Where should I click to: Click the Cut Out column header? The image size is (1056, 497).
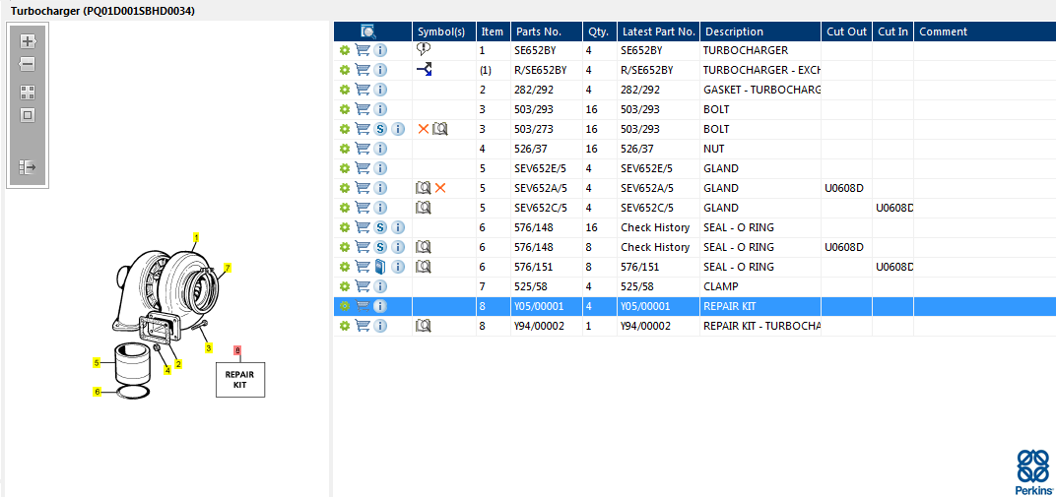(847, 31)
